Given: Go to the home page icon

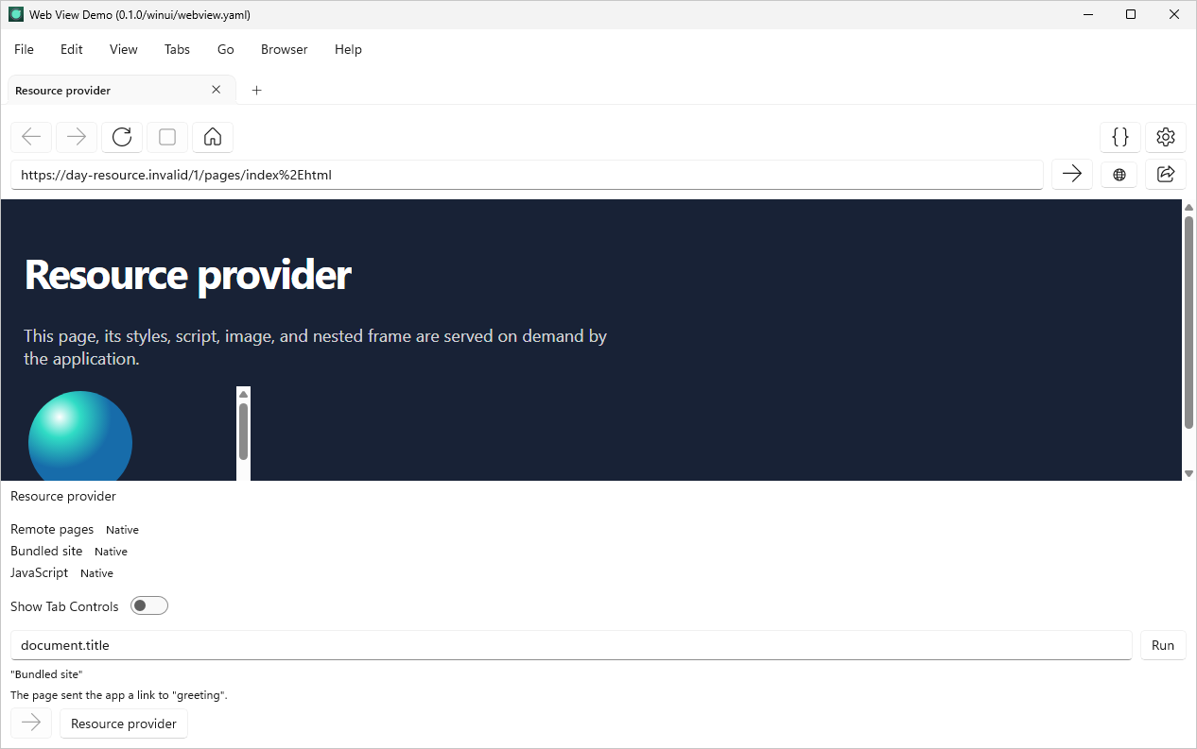Looking at the screenshot, I should point(213,137).
